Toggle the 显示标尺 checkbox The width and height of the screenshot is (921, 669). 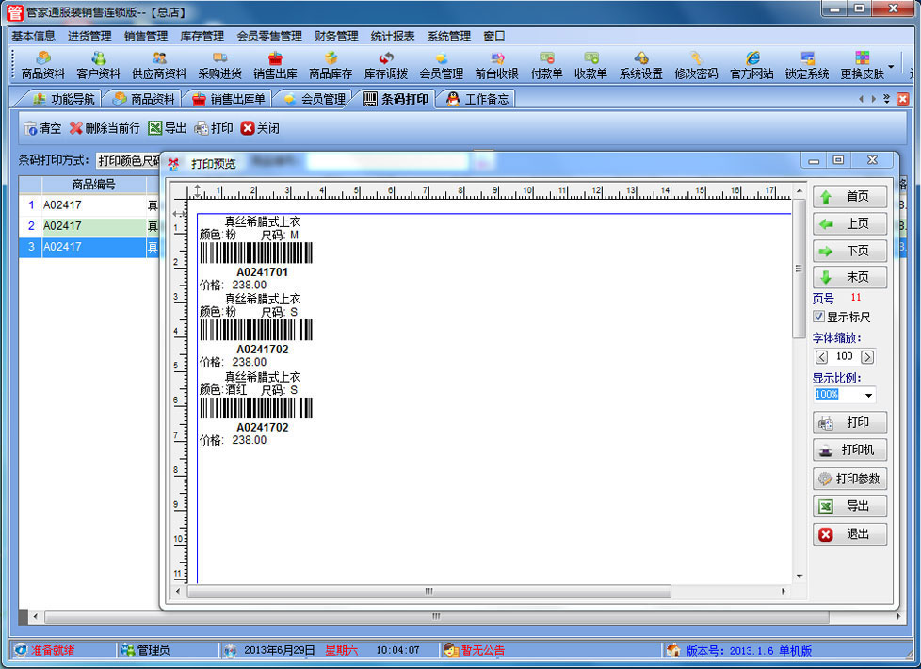pos(819,317)
